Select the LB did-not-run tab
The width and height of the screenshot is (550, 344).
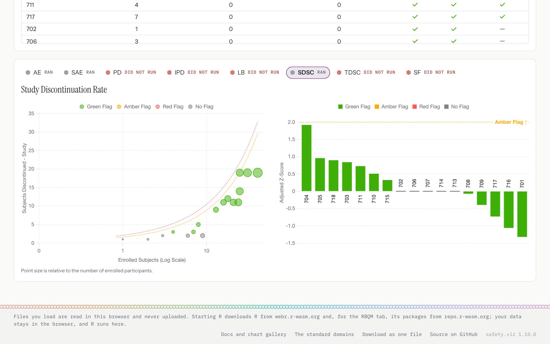coord(255,73)
